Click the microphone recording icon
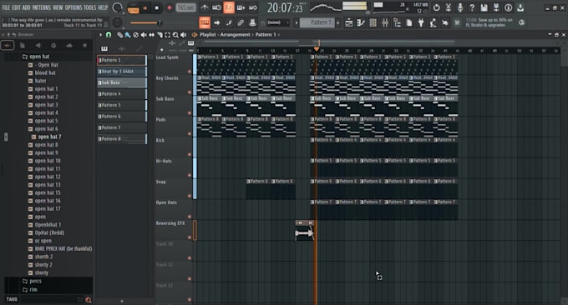Image resolution: width=568 pixels, height=305 pixels. pyautogui.click(x=460, y=7)
